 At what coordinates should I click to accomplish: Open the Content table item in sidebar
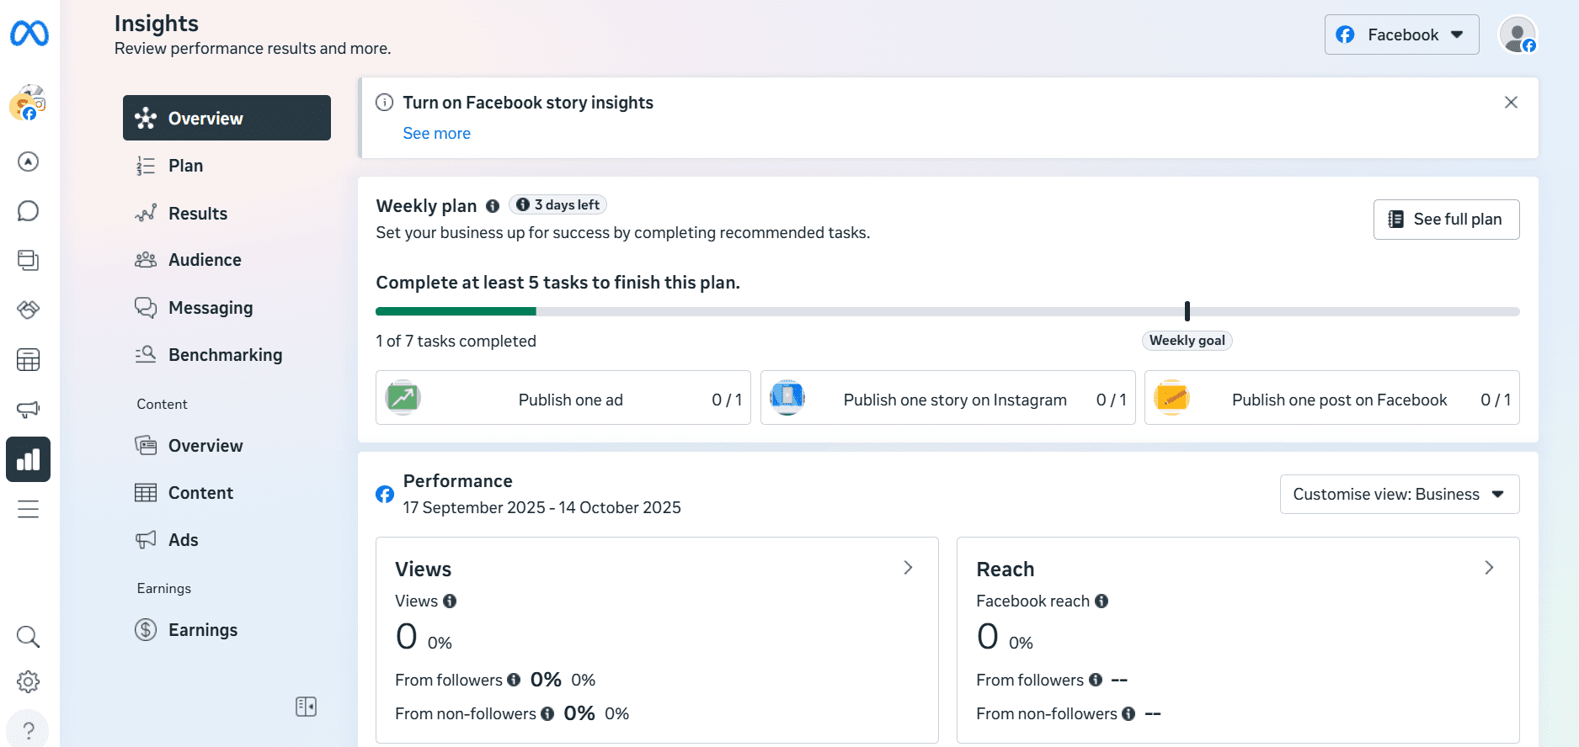(x=227, y=493)
